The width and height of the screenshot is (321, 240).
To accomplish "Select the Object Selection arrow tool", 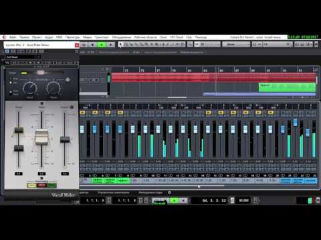I will click(x=121, y=45).
